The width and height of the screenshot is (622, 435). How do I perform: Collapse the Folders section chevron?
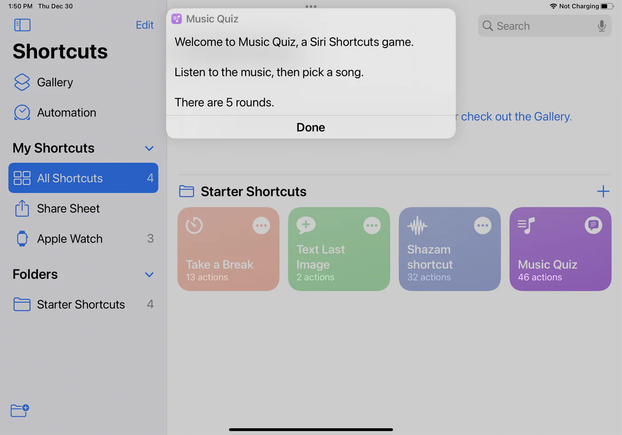coord(149,274)
